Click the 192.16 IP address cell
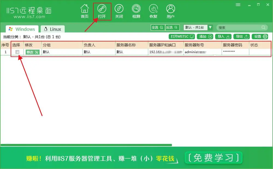The width and height of the screenshot is (273, 169). (x=166, y=52)
